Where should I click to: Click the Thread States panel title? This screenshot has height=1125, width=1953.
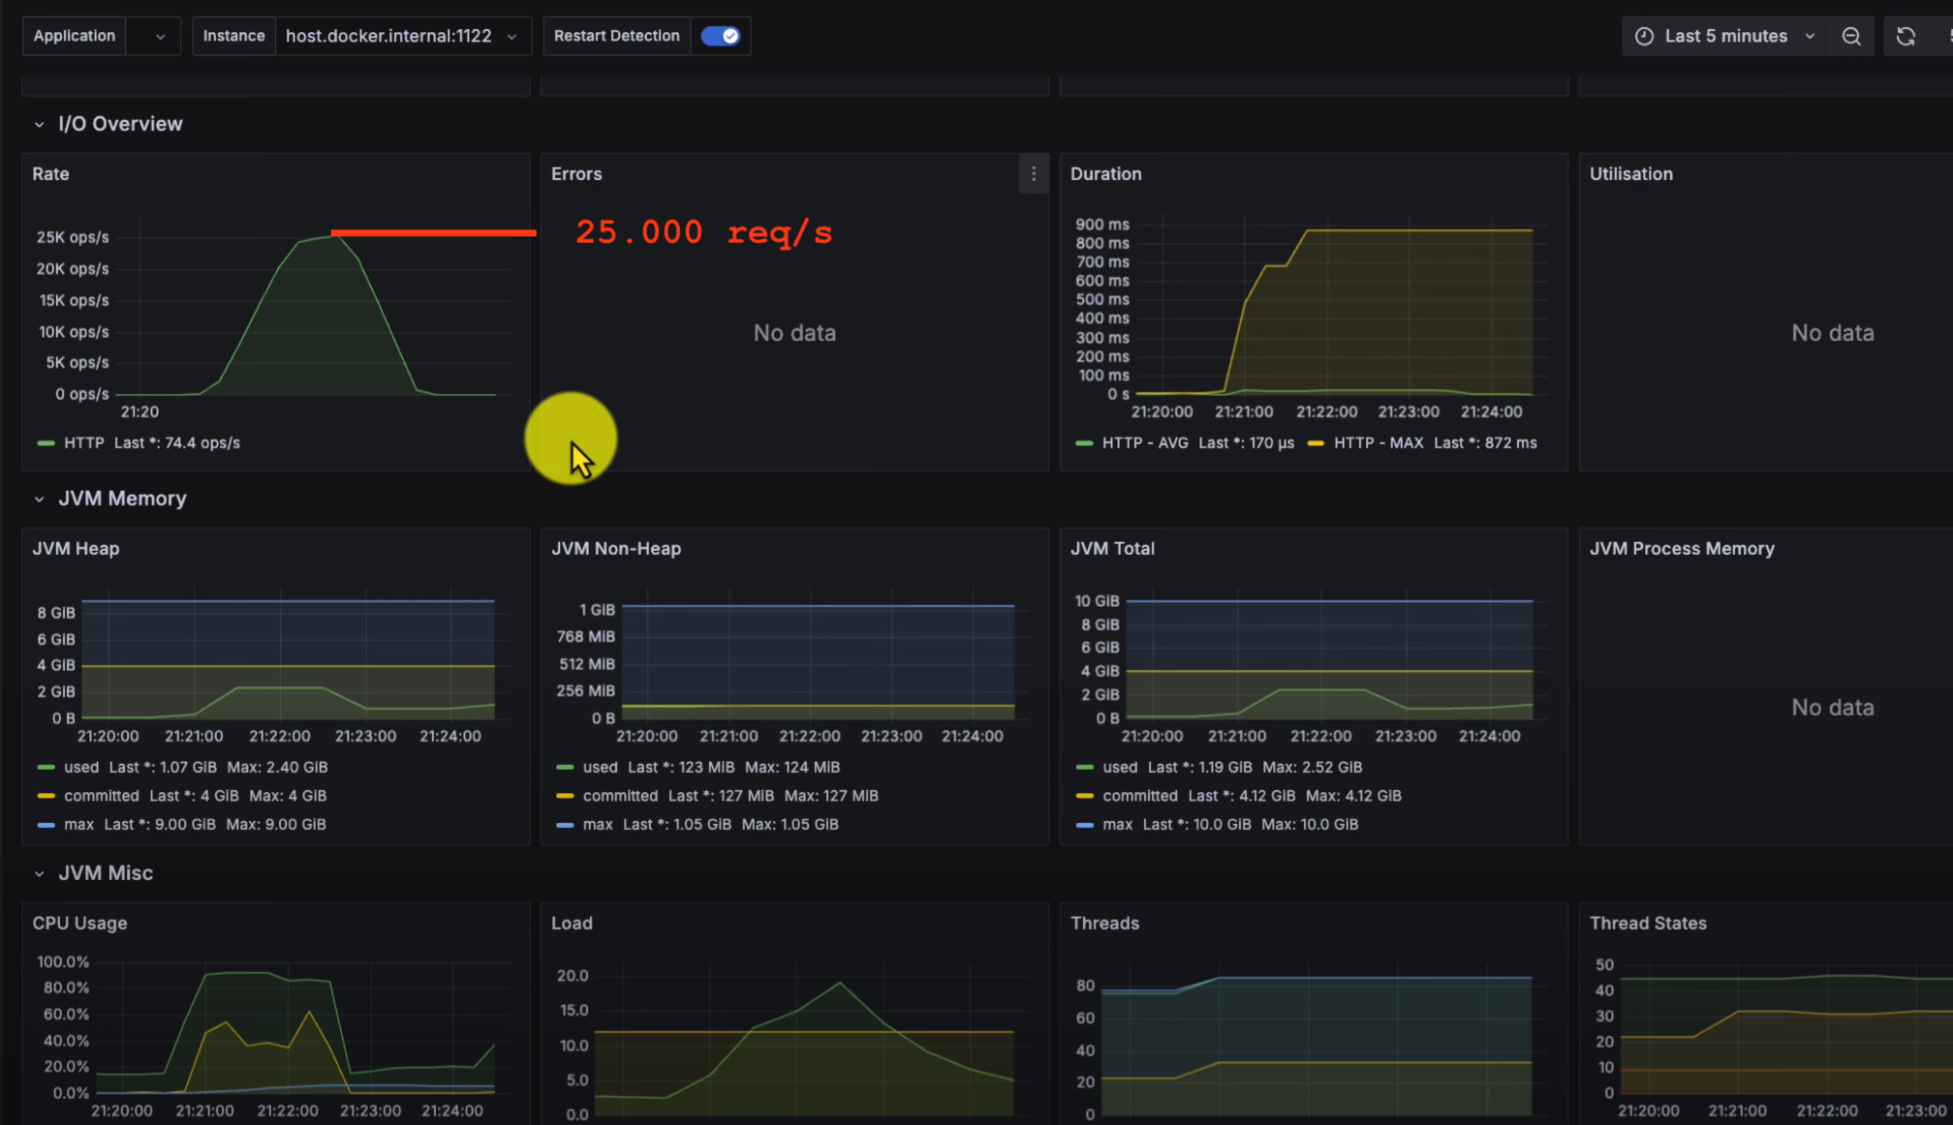tap(1648, 924)
